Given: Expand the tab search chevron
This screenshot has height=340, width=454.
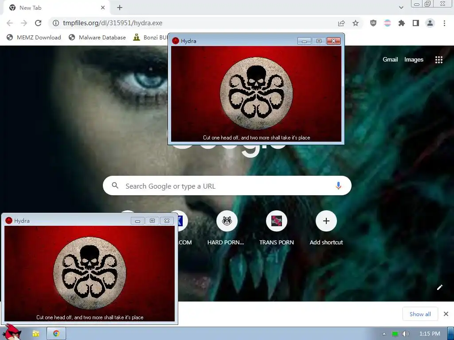Looking at the screenshot, I should pos(401,8).
